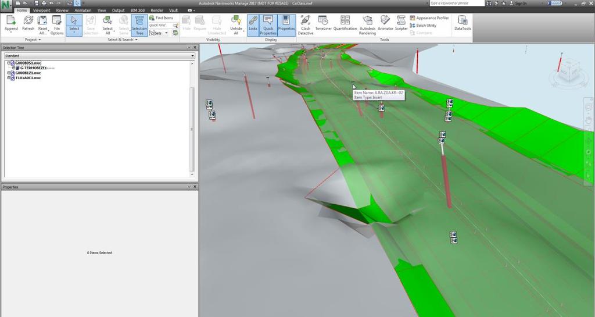Image resolution: width=595 pixels, height=317 pixels.
Task: Toggle Quick Properties display
Action: pyautogui.click(x=268, y=25)
